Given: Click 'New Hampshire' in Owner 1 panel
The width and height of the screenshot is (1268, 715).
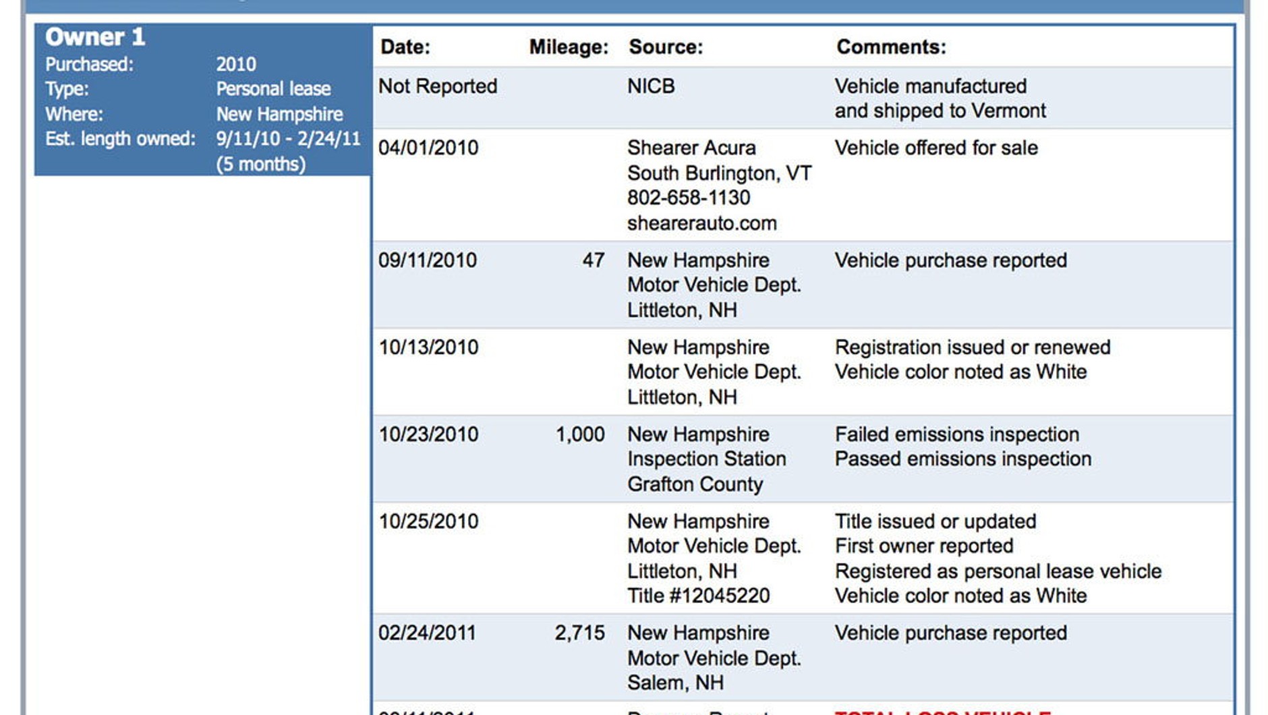Looking at the screenshot, I should (279, 114).
